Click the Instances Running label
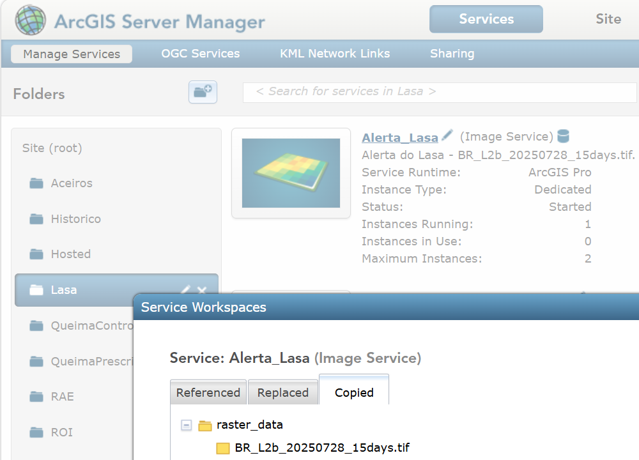 point(417,224)
